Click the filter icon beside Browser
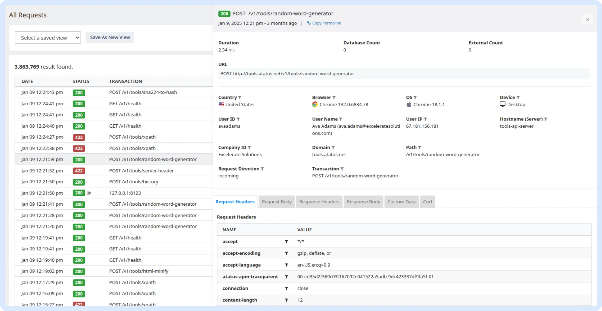The height and width of the screenshot is (311, 602). (x=334, y=98)
